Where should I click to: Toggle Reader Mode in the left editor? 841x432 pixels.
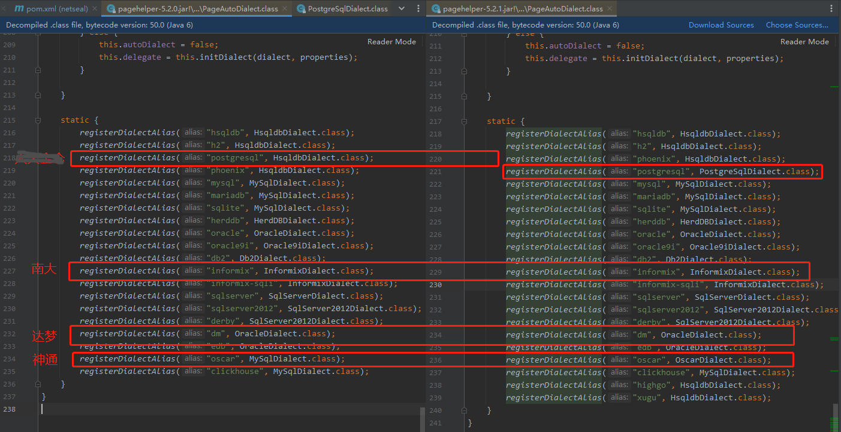(391, 42)
